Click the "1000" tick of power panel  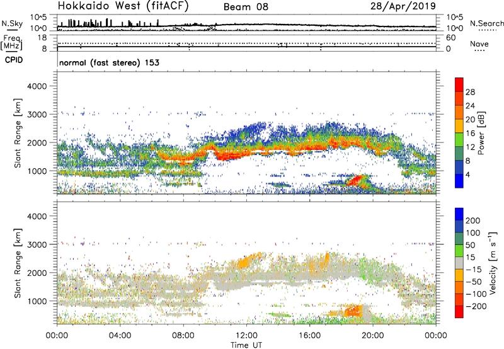point(37,171)
